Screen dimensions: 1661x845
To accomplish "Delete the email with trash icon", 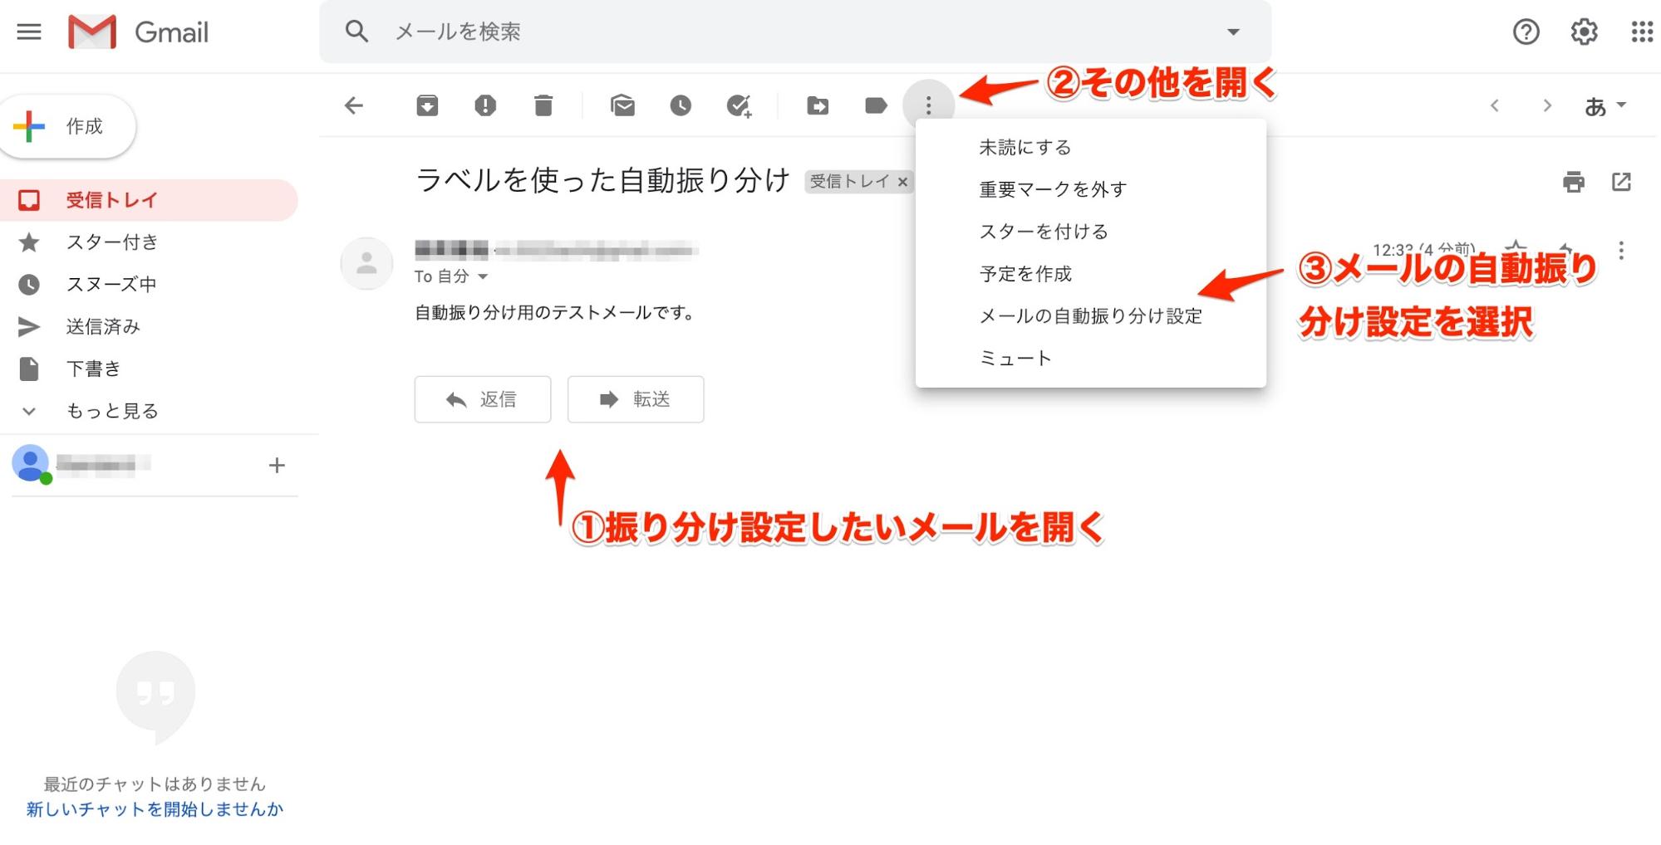I will (543, 105).
